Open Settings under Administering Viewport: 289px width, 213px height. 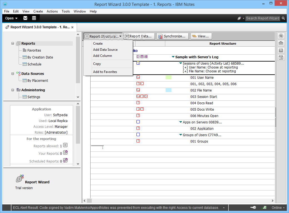pyautogui.click(x=34, y=97)
